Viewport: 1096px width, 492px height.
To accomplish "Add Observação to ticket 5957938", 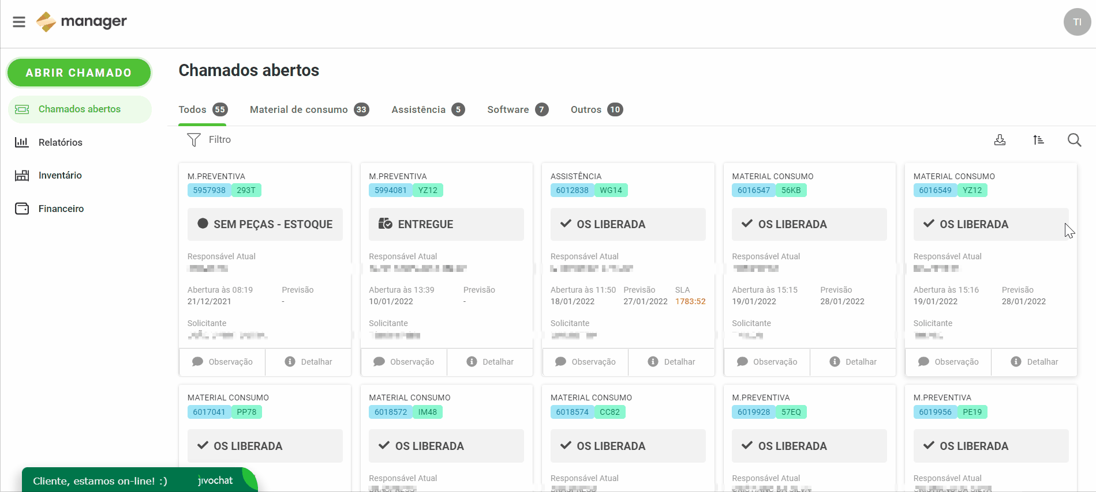I will 222,362.
